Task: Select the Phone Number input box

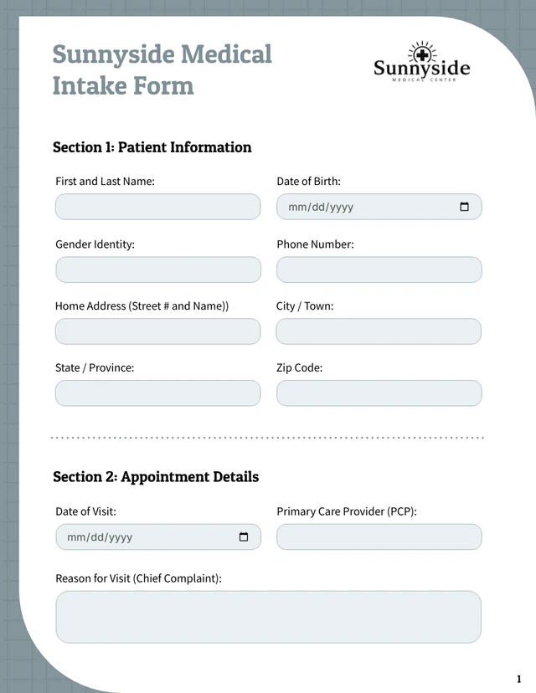Action: (379, 269)
